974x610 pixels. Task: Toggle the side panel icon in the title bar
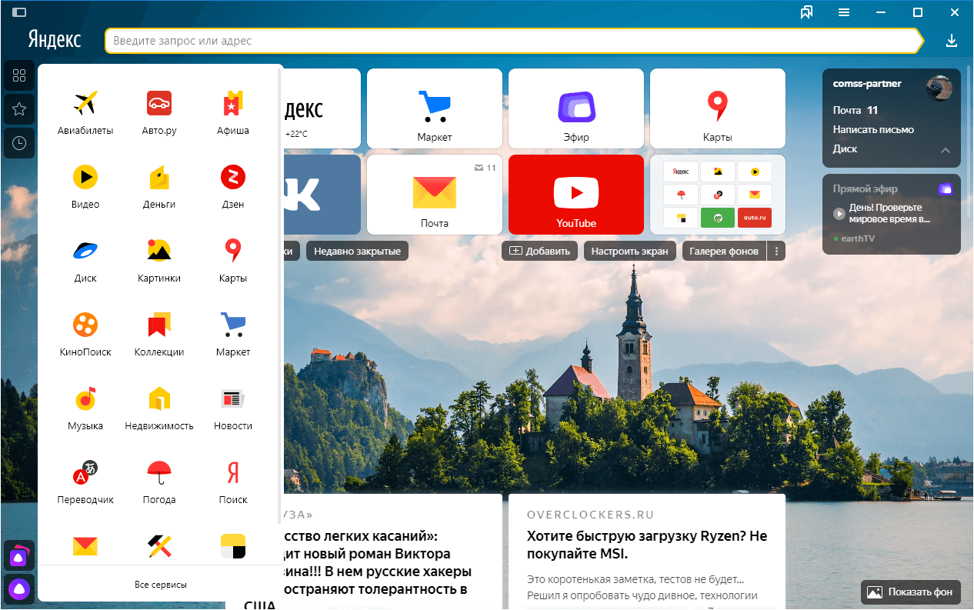tap(19, 12)
